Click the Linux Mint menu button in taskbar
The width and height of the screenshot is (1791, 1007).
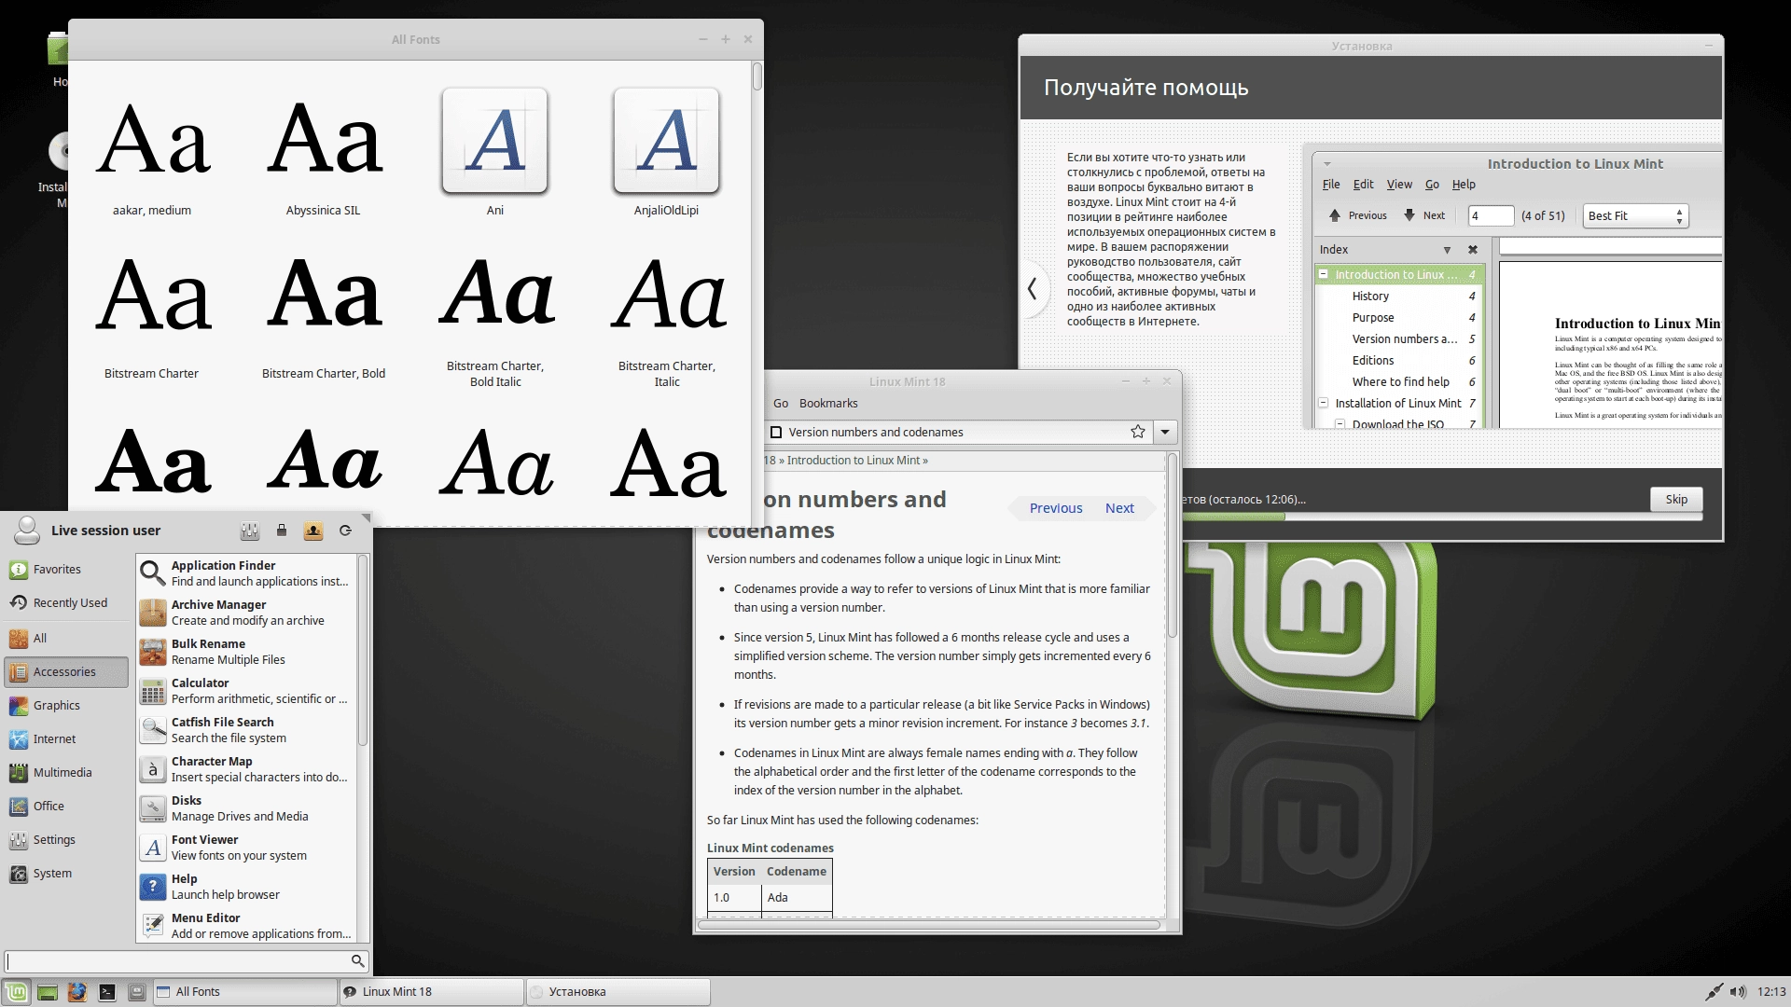(x=16, y=992)
